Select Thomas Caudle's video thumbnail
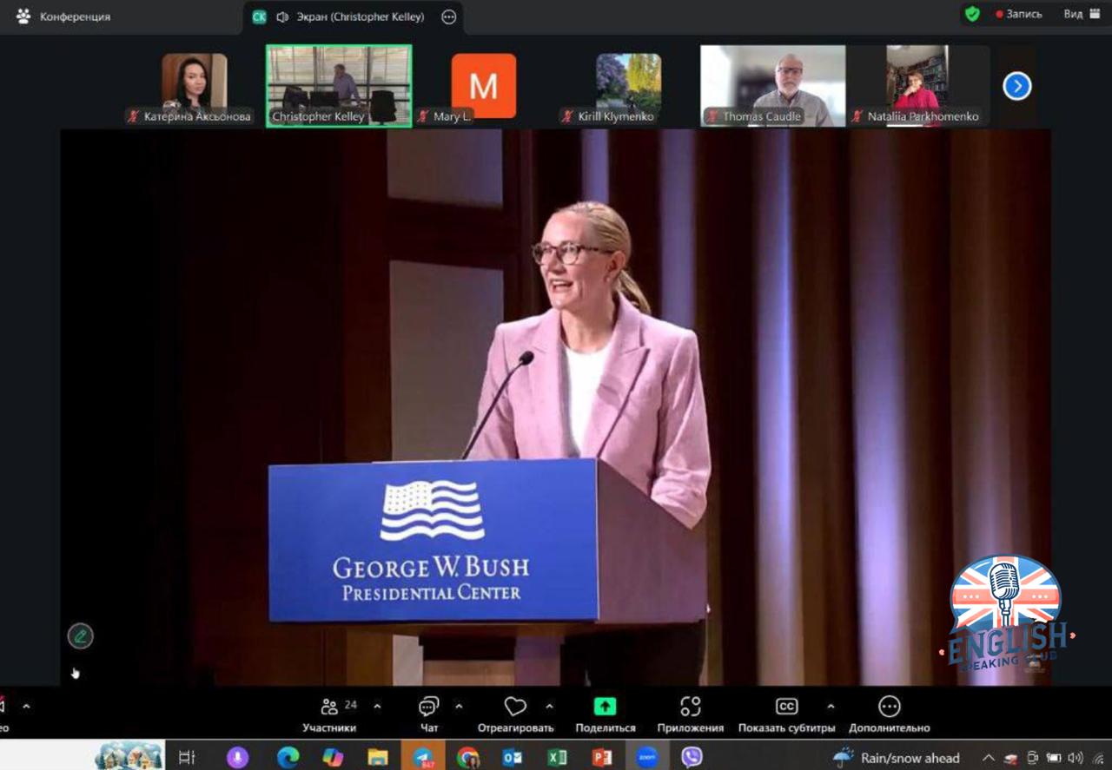This screenshot has width=1112, height=770. point(772,84)
